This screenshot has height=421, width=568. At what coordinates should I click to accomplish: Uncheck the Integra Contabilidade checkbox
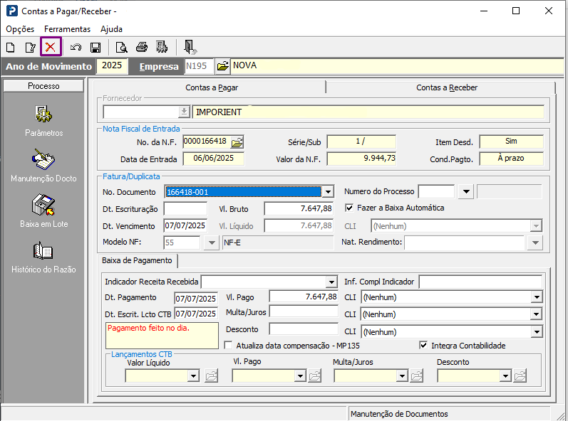point(424,346)
